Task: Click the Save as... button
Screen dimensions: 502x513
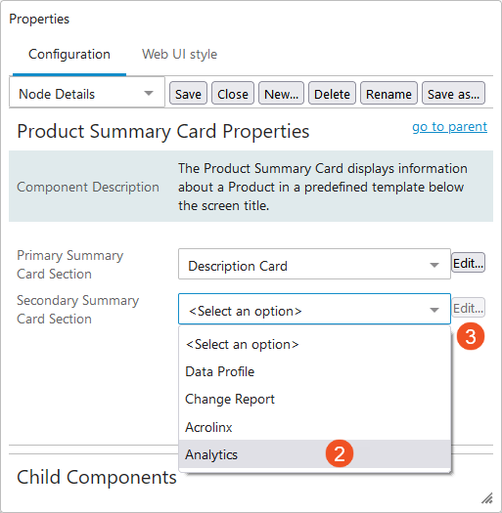Action: click(x=453, y=93)
